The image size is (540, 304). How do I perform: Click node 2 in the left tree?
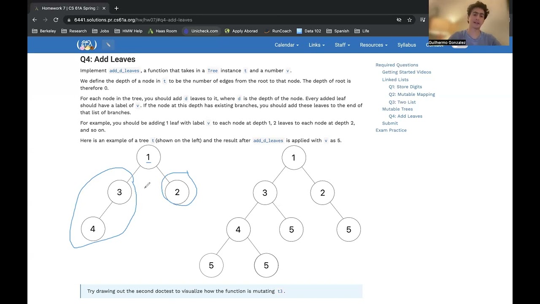coord(177,192)
